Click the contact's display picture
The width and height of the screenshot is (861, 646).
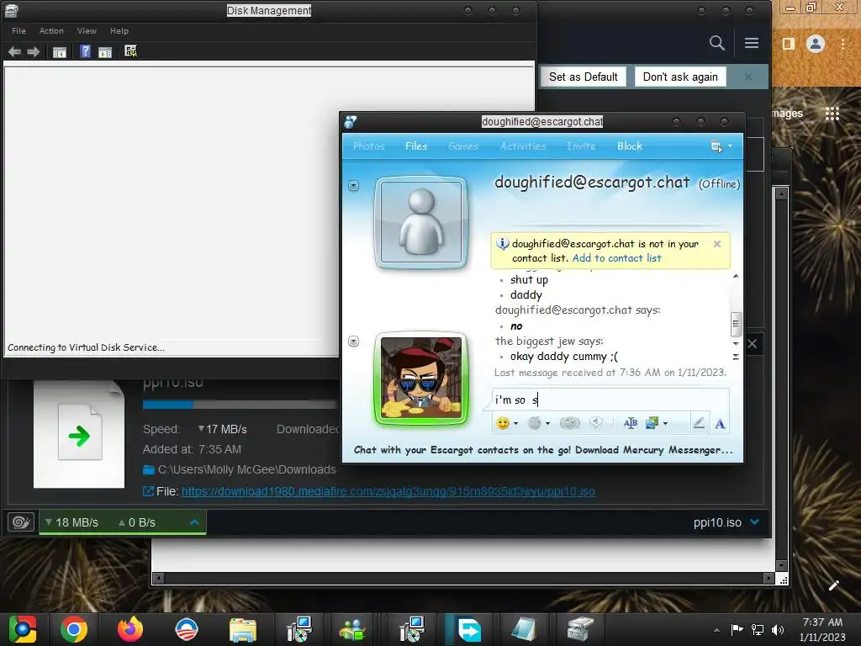(x=421, y=222)
